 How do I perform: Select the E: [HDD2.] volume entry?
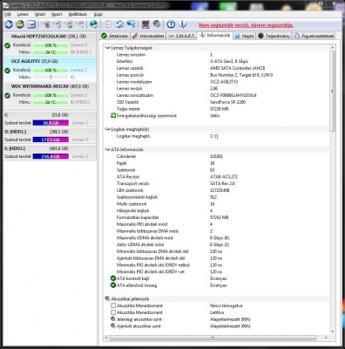coord(50,152)
